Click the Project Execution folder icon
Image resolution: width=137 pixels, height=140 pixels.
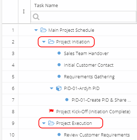pyautogui.click(x=51, y=123)
